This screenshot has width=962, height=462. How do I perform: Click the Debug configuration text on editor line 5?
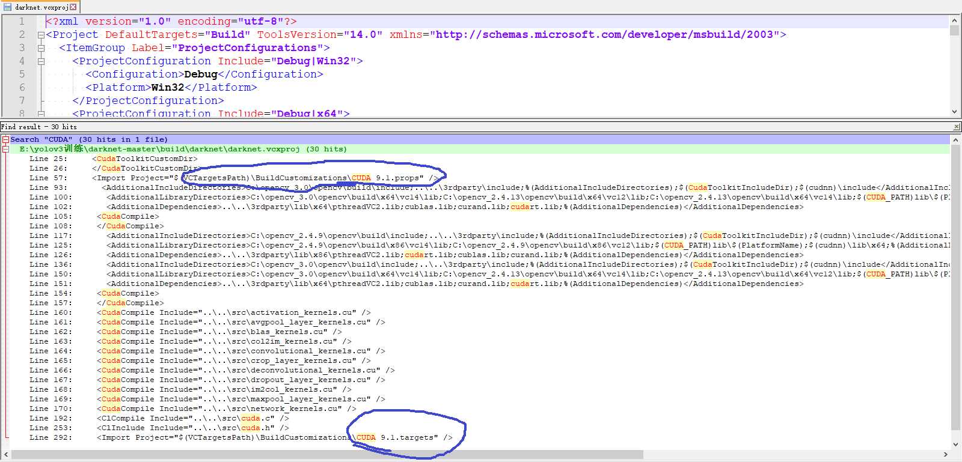tap(201, 74)
